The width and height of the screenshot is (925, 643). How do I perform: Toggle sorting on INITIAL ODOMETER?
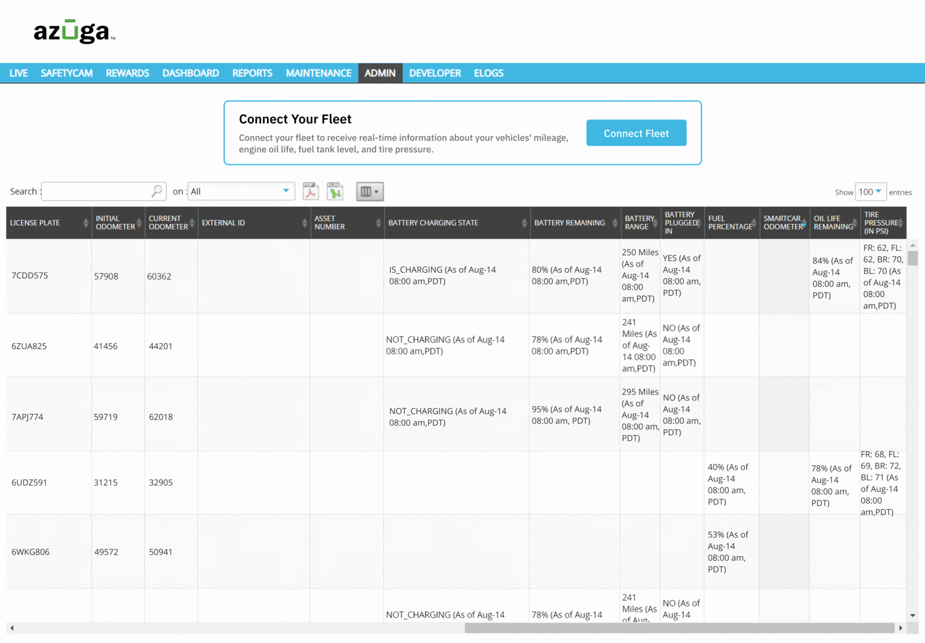point(138,223)
